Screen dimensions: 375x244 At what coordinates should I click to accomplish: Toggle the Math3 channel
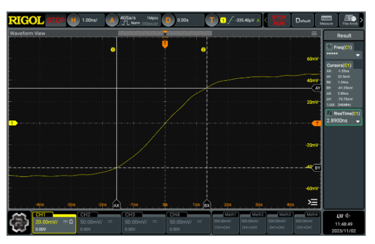click(280, 223)
